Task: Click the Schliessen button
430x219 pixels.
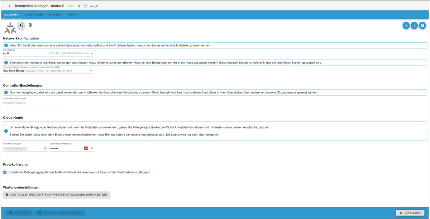Action: click(x=410, y=213)
